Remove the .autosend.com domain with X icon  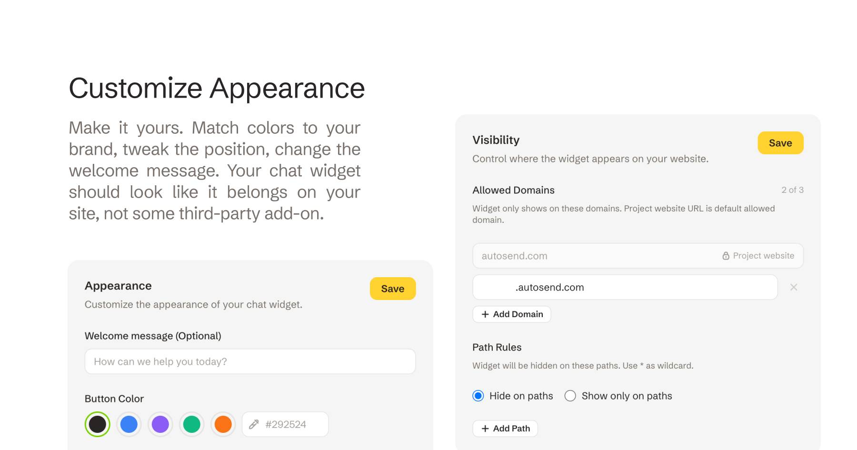794,287
